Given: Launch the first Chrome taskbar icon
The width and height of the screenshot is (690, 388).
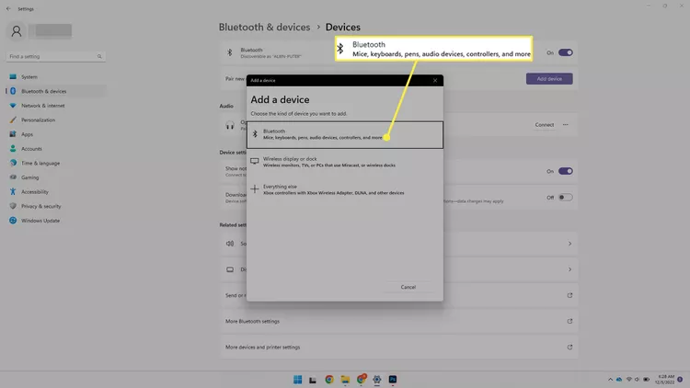Looking at the screenshot, I should click(329, 379).
